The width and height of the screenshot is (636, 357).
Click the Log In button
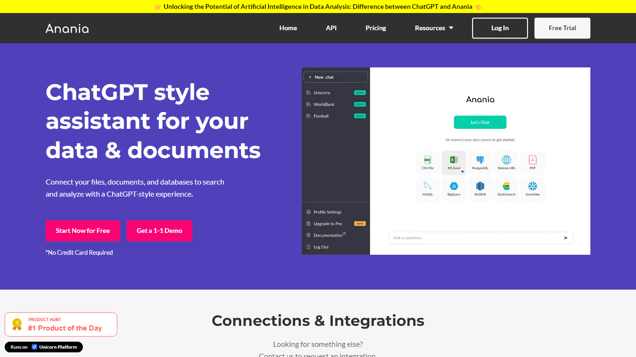(500, 28)
